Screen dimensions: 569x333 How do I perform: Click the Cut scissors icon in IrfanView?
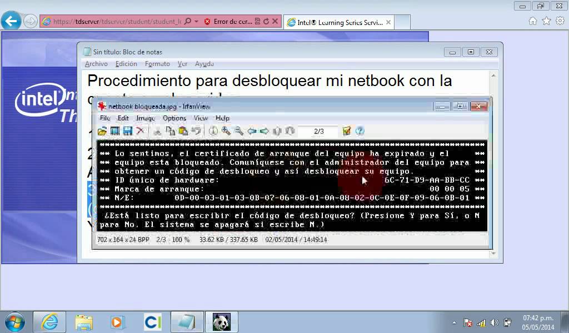pyautogui.click(x=157, y=131)
